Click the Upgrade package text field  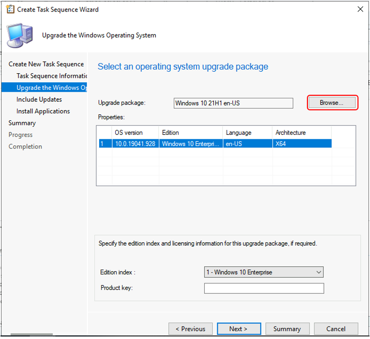233,103
